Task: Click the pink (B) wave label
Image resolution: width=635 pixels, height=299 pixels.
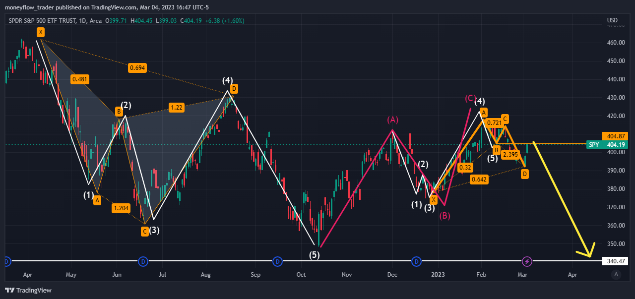Action: [445, 215]
